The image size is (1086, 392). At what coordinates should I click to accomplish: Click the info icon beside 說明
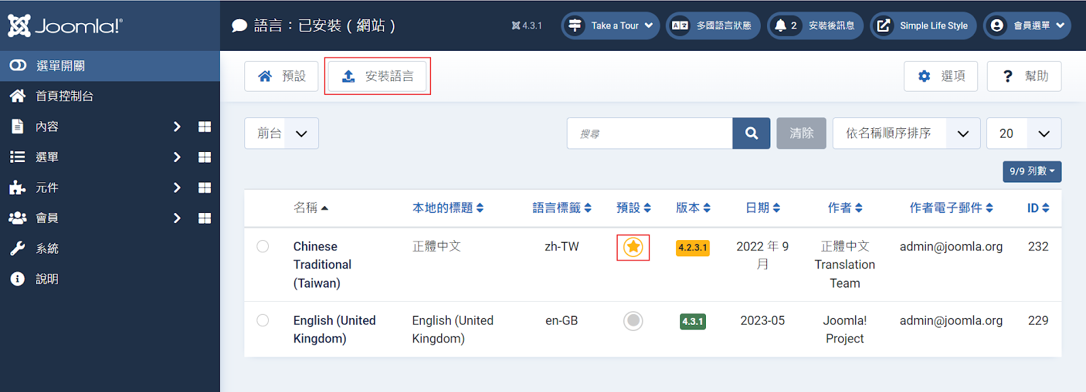tap(18, 279)
